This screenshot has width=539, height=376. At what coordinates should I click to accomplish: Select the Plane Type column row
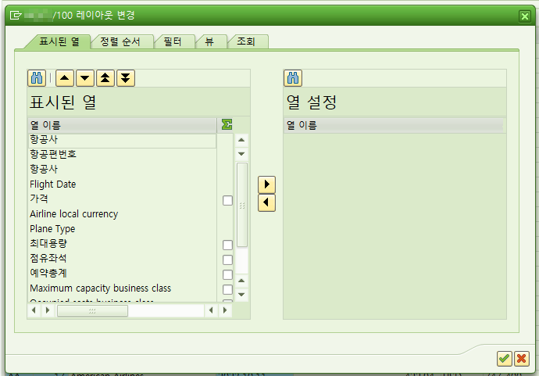coord(122,228)
